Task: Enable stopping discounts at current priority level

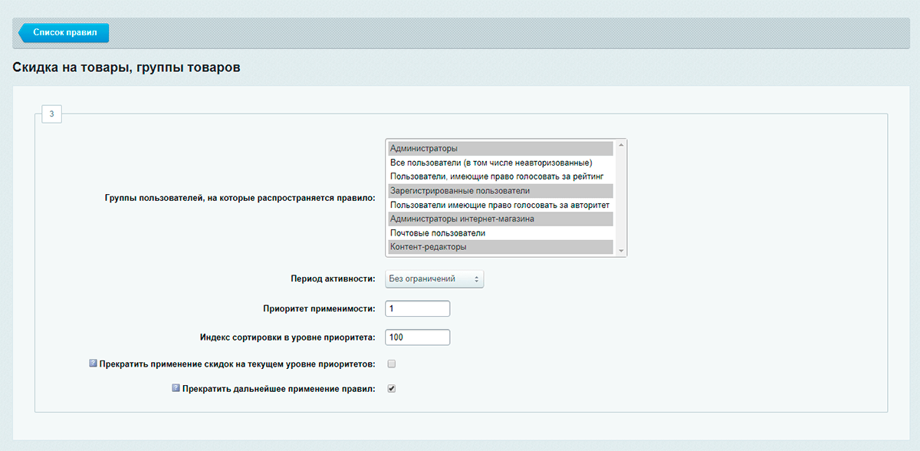Action: 391,364
